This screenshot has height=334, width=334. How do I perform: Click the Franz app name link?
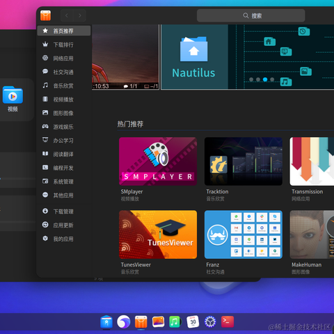(213, 264)
